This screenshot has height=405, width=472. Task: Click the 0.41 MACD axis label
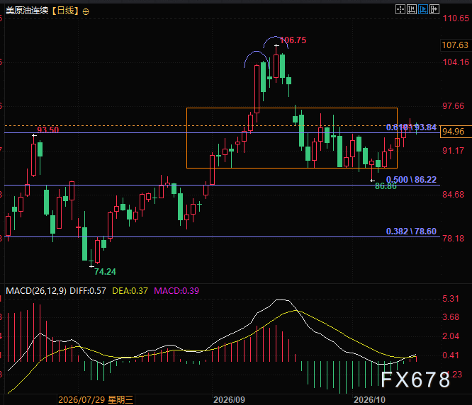click(x=451, y=355)
